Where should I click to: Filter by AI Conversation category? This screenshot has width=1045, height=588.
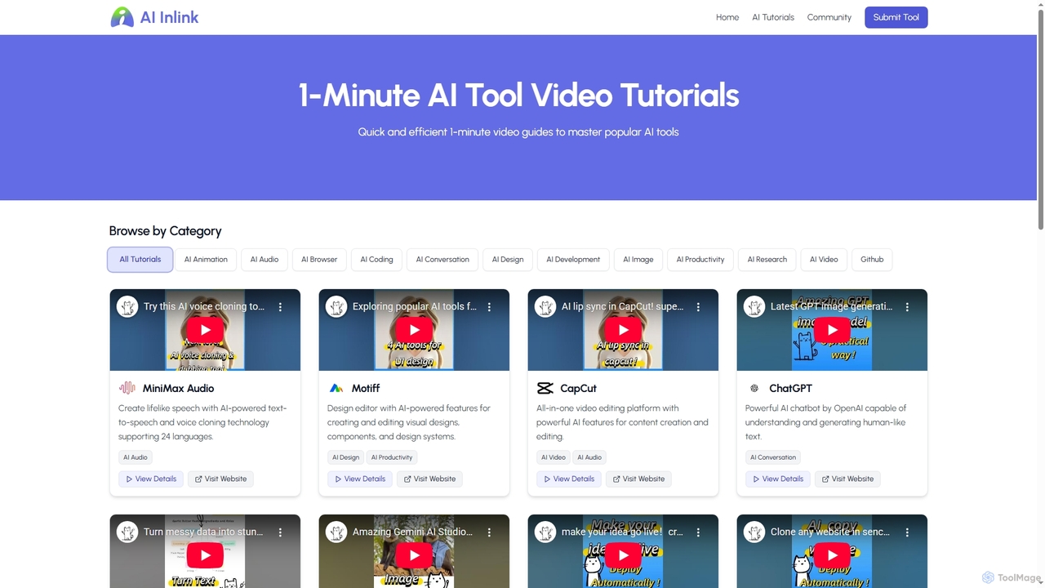coord(442,260)
